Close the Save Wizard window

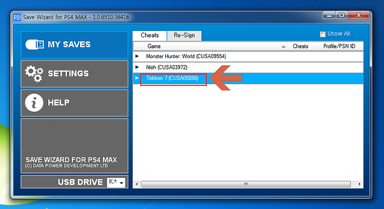click(358, 15)
